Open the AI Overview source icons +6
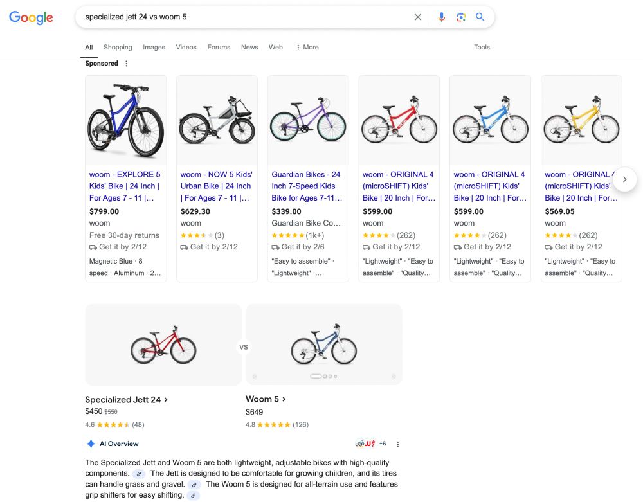The height and width of the screenshot is (502, 643). (371, 444)
